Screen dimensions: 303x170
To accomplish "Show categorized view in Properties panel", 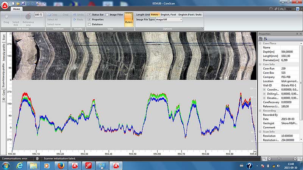I will (x=261, y=39).
